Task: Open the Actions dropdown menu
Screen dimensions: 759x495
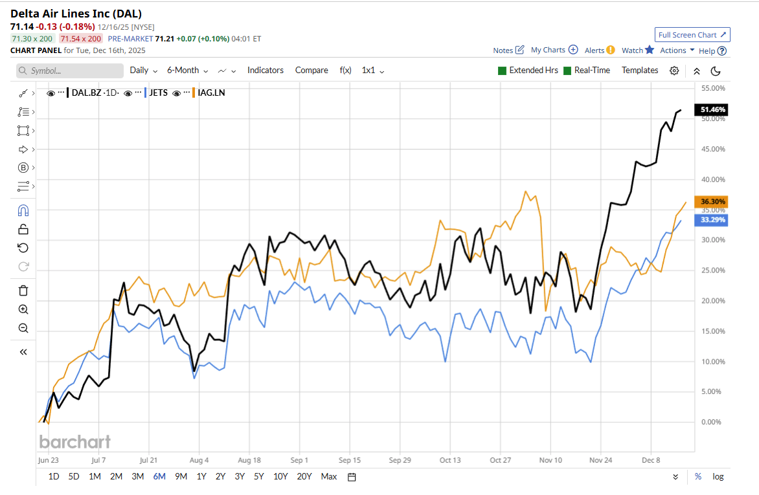Action: [677, 50]
